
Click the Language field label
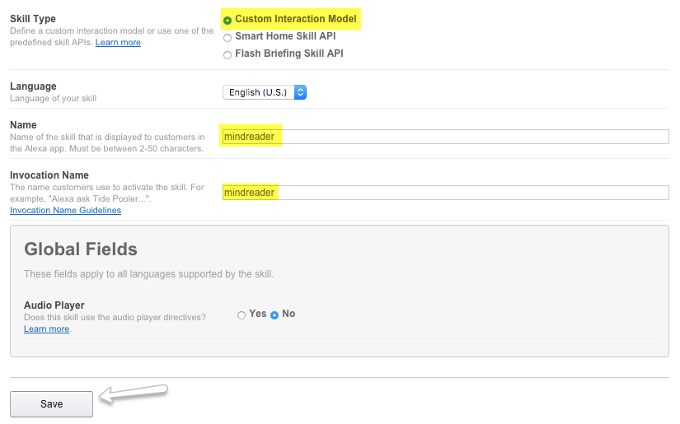click(x=33, y=86)
